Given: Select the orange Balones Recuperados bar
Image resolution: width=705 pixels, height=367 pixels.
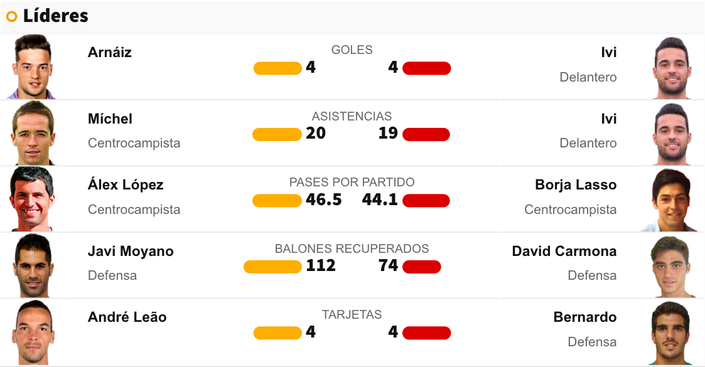Looking at the screenshot, I should tap(272, 267).
